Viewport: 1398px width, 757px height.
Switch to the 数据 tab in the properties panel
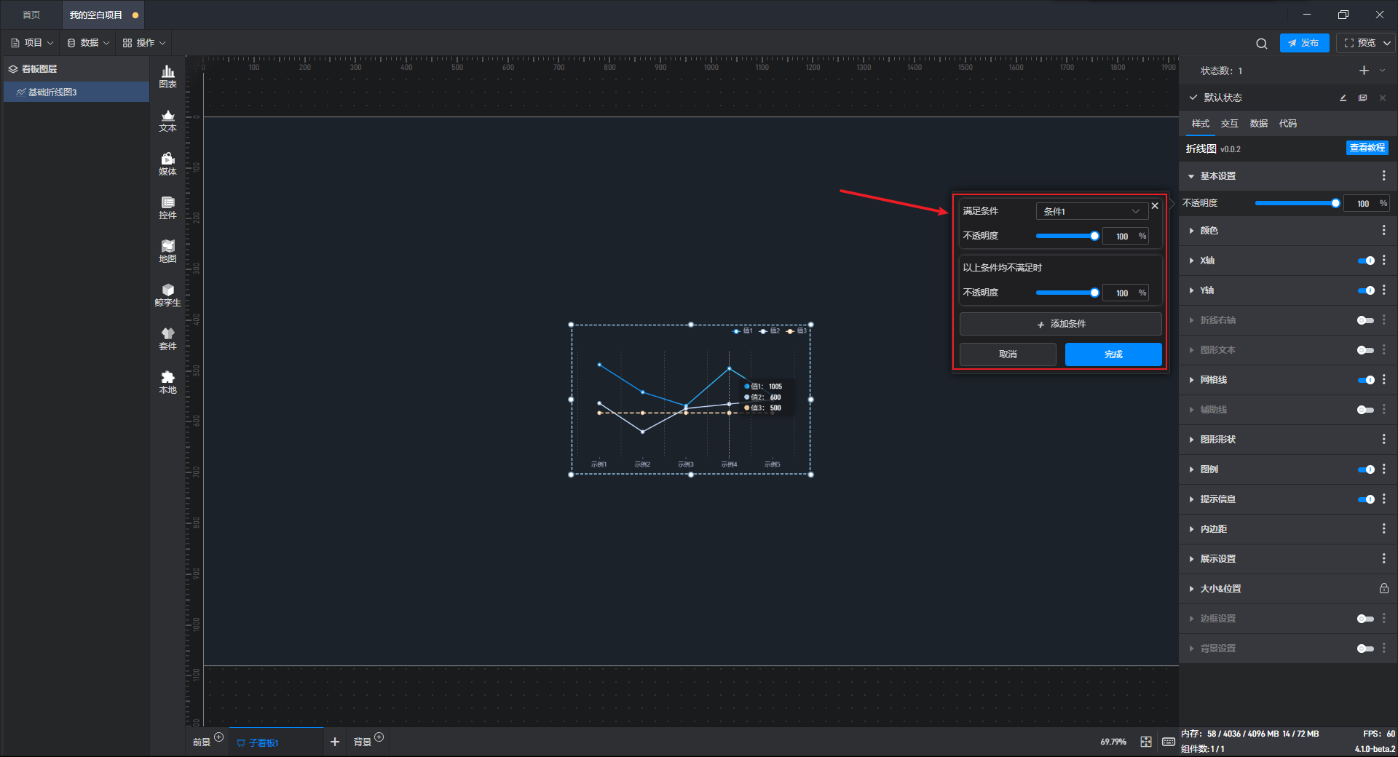(x=1258, y=124)
